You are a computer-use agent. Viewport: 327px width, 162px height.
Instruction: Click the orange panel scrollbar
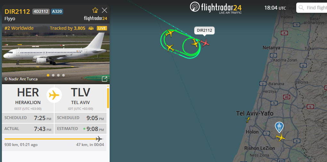(108, 97)
